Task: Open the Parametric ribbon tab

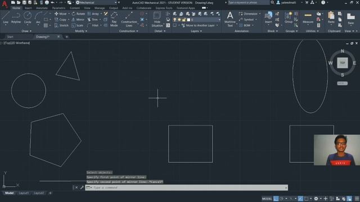Action: point(58,8)
